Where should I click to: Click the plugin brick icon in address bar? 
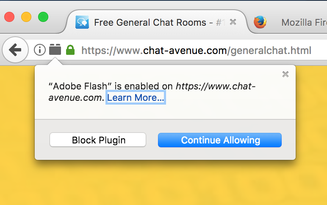click(55, 50)
